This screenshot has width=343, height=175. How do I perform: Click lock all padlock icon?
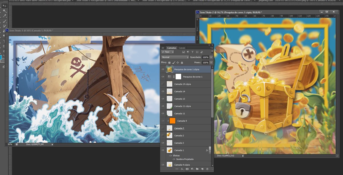pos(182,62)
